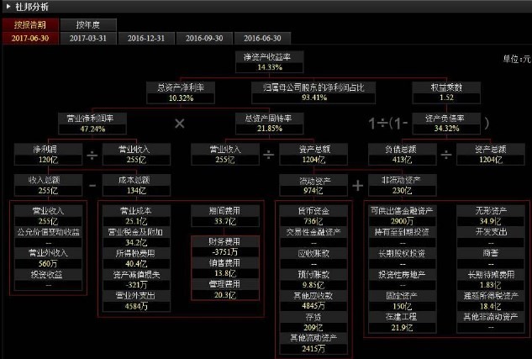Click the 资产负债率 34.32% box
The height and width of the screenshot is (359, 532).
coord(446,124)
